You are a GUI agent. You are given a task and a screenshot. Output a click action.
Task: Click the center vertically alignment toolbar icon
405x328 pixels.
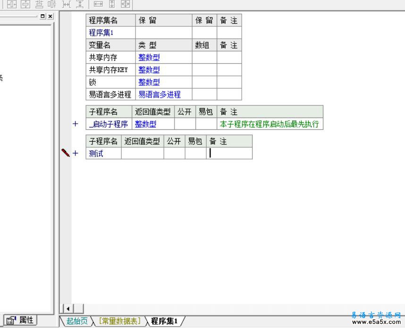(25, 4)
